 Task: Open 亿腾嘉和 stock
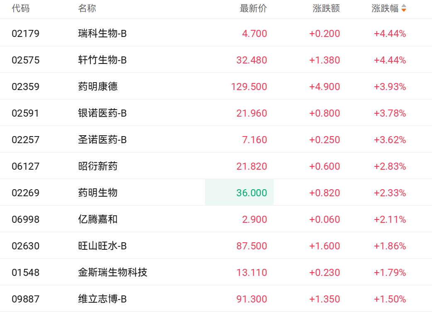point(98,219)
